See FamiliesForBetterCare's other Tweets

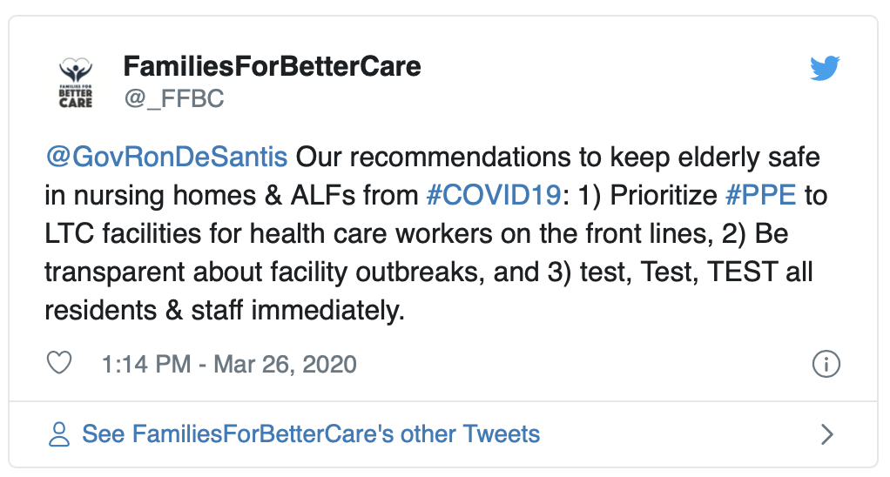pyautogui.click(x=311, y=433)
